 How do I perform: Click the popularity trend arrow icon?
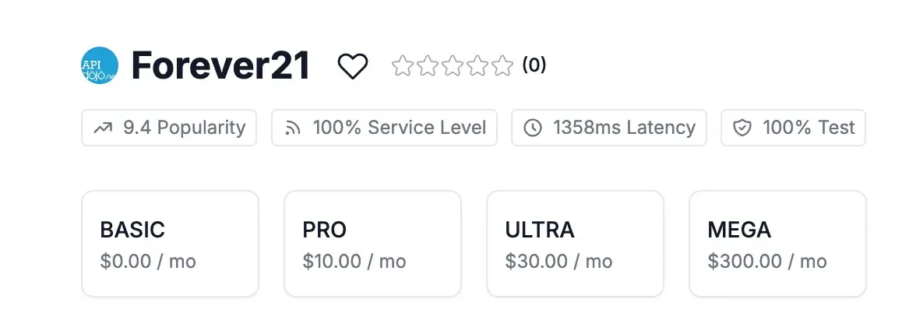click(103, 128)
